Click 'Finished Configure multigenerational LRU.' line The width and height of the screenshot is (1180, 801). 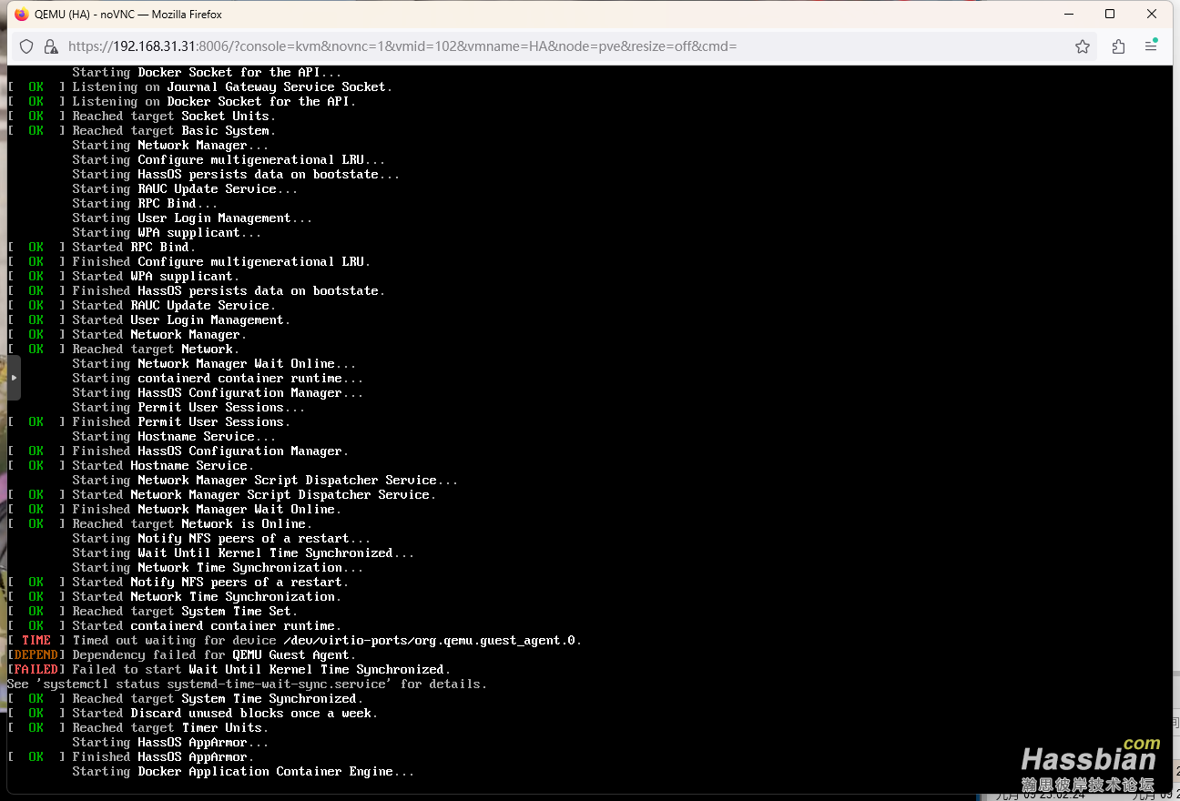pos(221,261)
